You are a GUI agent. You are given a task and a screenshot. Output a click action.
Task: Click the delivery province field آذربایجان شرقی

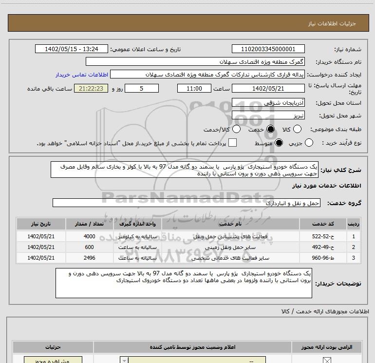click(268, 103)
